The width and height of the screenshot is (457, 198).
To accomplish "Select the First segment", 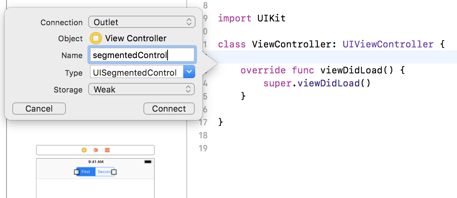I will (x=86, y=172).
